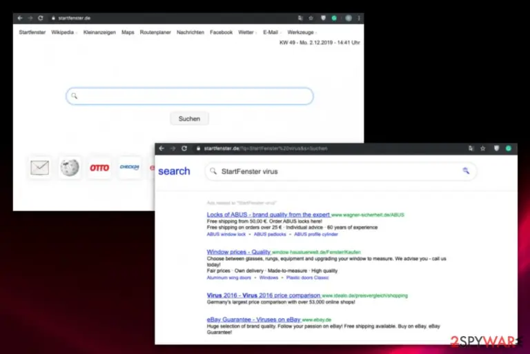The image size is (530, 354).
Task: Open the OTTO shortcut tile
Action: (99, 168)
